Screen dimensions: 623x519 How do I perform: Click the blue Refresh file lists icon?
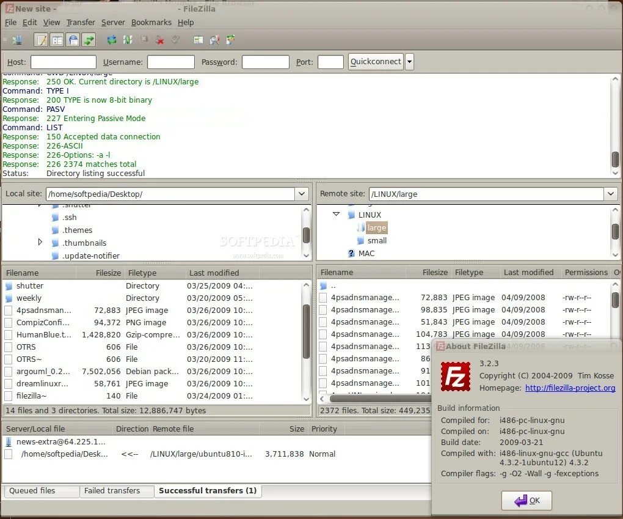(112, 40)
